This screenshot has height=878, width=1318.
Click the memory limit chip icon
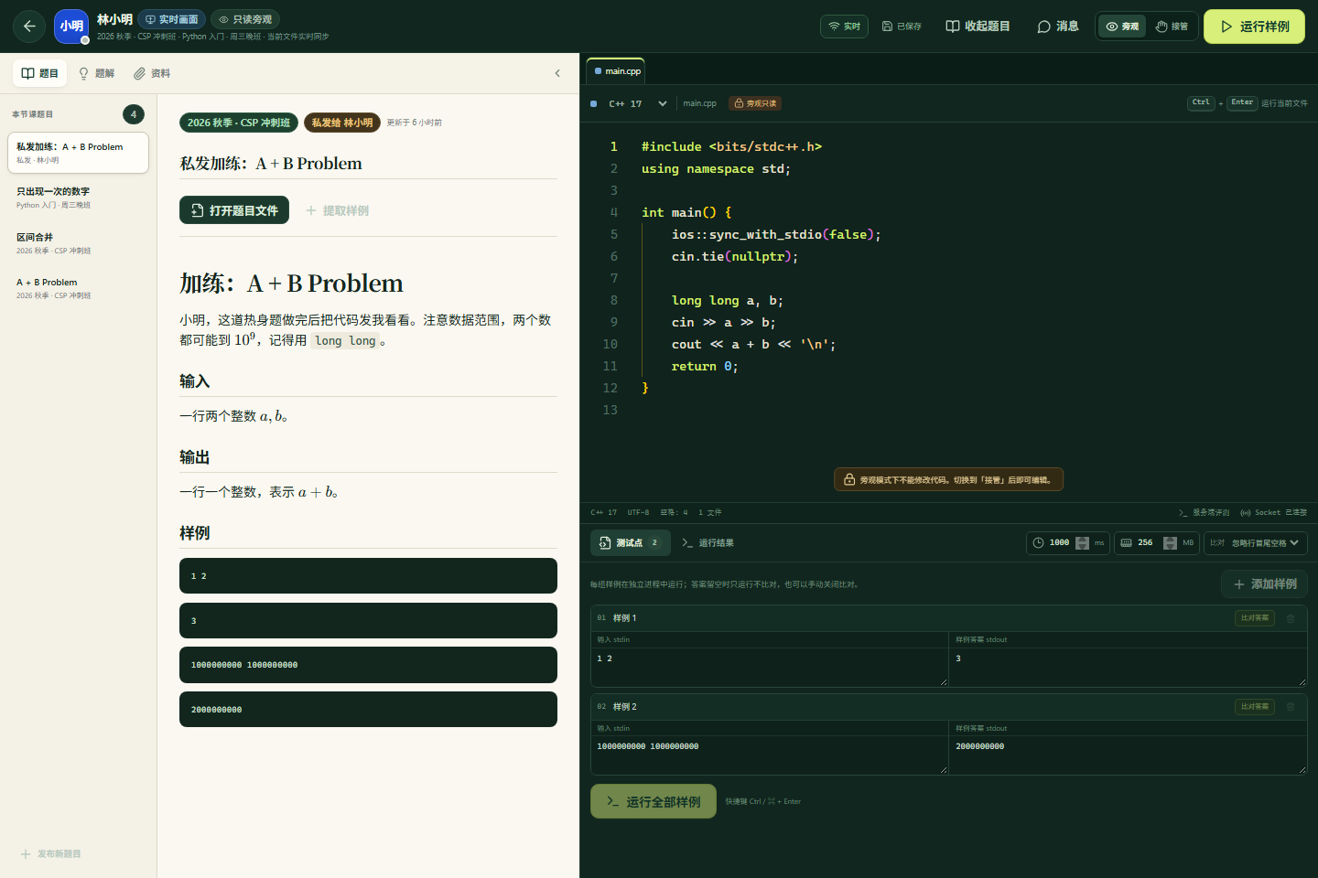point(1126,542)
